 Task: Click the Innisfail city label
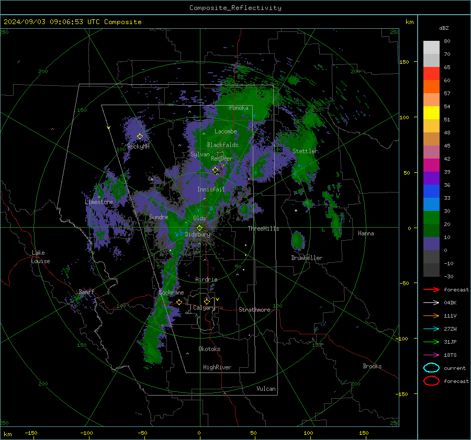pyautogui.click(x=211, y=189)
